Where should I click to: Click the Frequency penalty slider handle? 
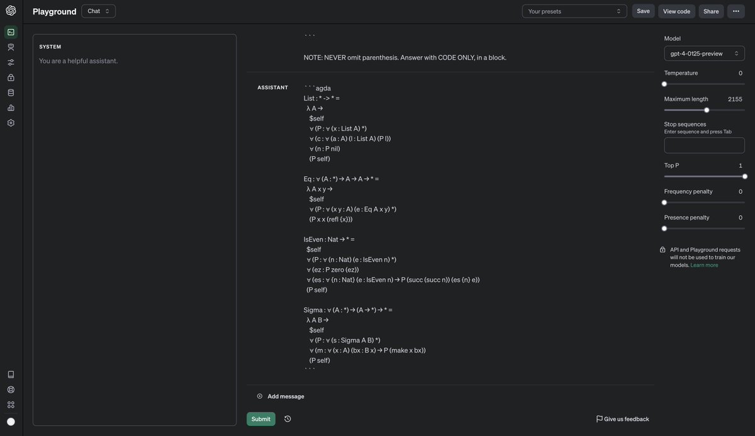[664, 203]
